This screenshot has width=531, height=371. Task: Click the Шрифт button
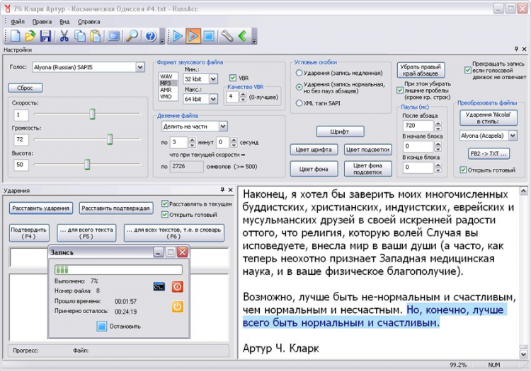point(340,131)
